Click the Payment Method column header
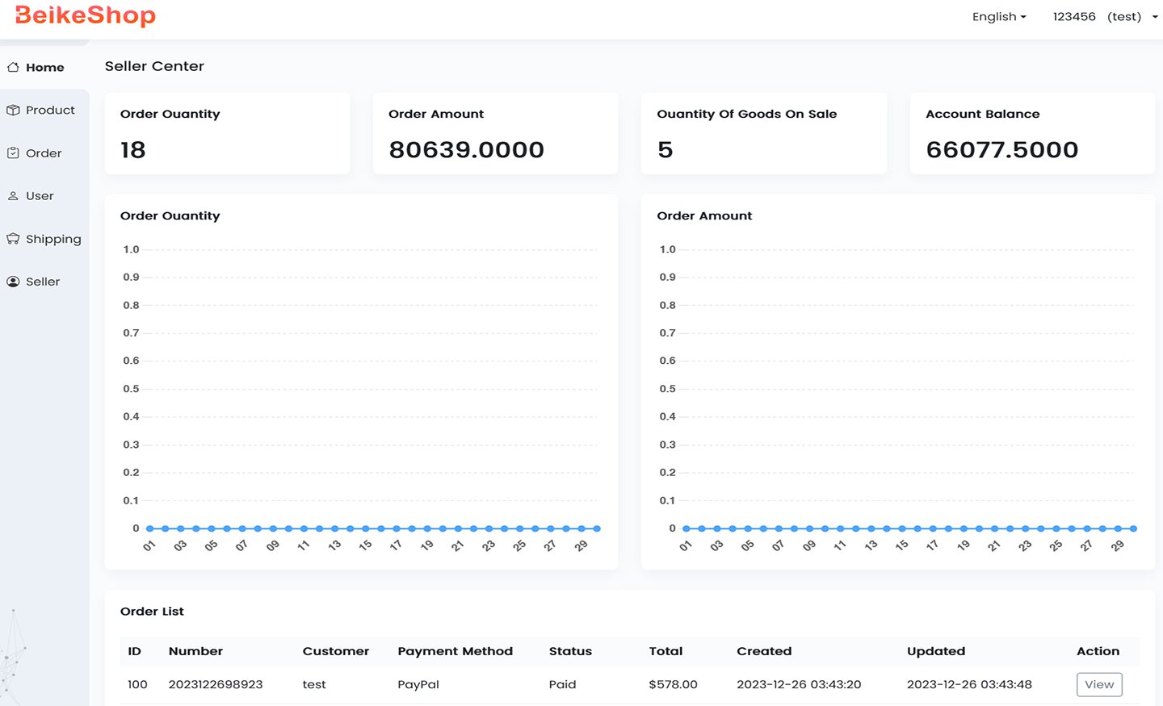Viewport: 1163px width, 706px height. [456, 651]
